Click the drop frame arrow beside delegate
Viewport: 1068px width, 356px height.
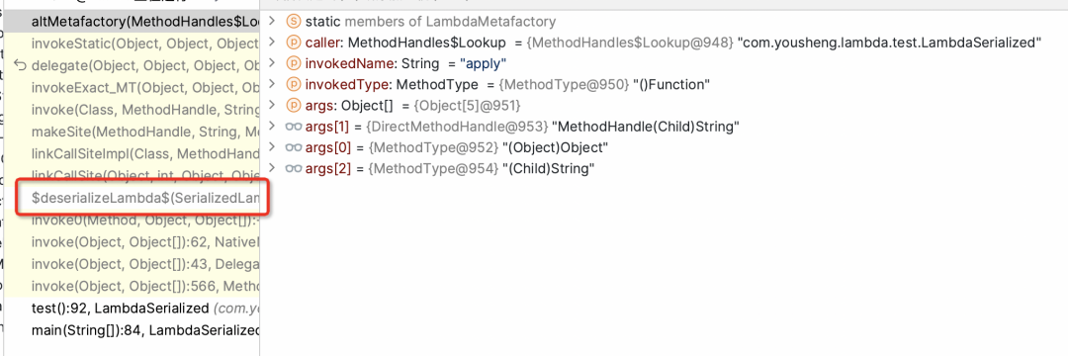point(20,66)
